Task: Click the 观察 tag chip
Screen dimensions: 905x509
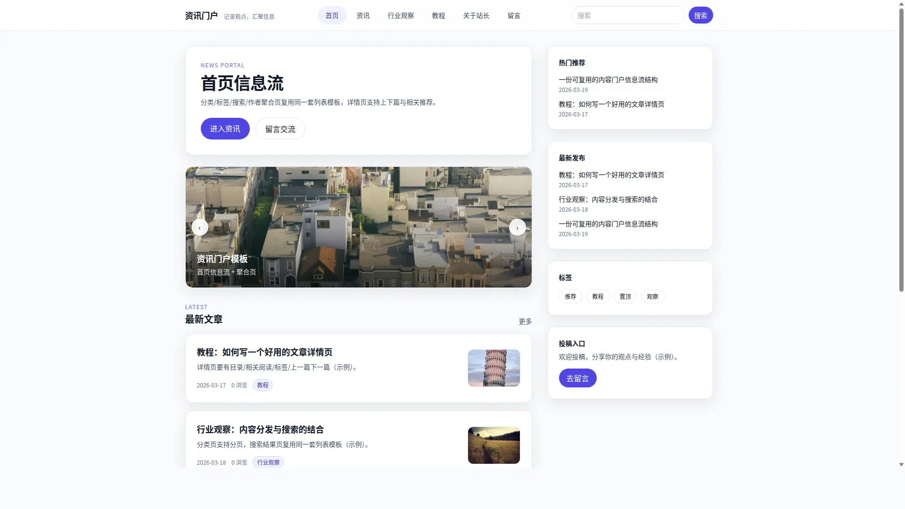Action: pyautogui.click(x=652, y=296)
